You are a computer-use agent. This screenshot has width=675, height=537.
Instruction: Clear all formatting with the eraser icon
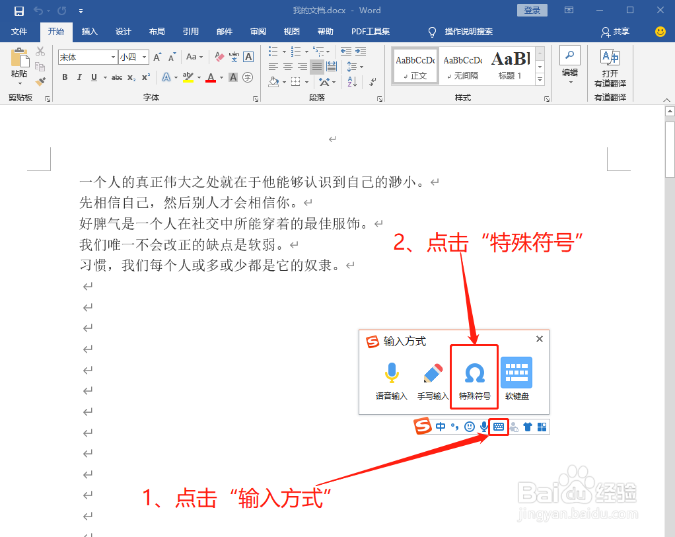click(x=219, y=57)
